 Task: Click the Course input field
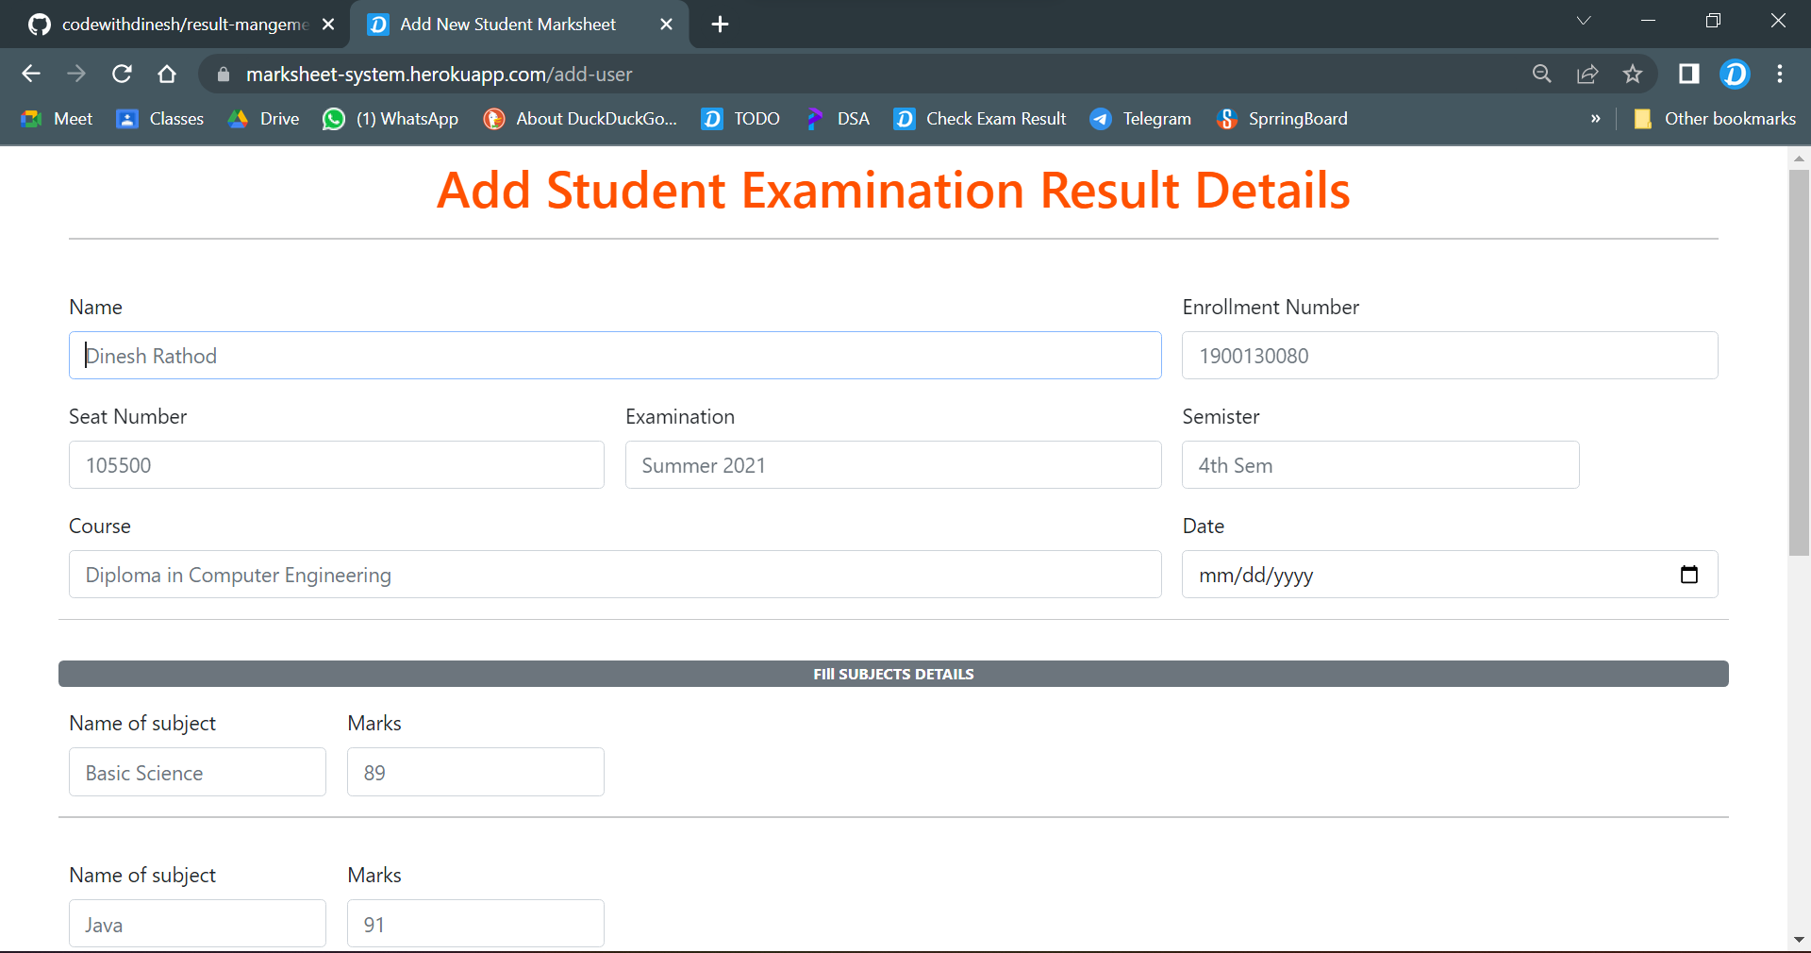click(x=615, y=575)
